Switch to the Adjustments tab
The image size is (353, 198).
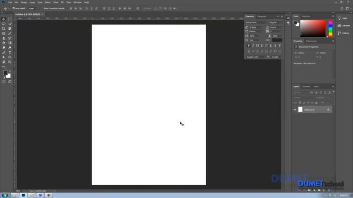click(x=311, y=41)
